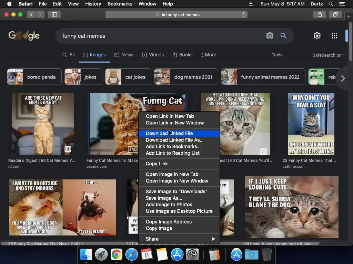Filter by funny animal memes 2022 chip
This screenshot has width=353, height=264.
click(263, 77)
